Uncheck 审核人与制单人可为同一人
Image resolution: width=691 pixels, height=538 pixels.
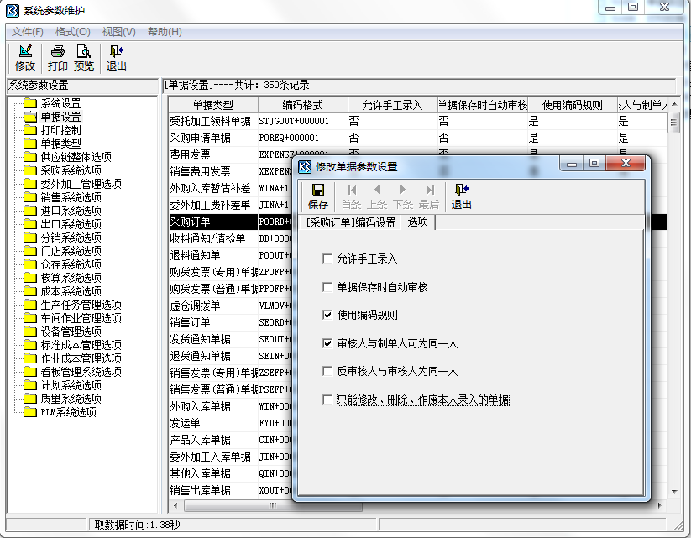(x=327, y=342)
